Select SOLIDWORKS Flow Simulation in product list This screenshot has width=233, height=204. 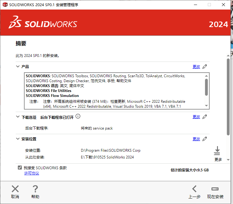coord(52,96)
